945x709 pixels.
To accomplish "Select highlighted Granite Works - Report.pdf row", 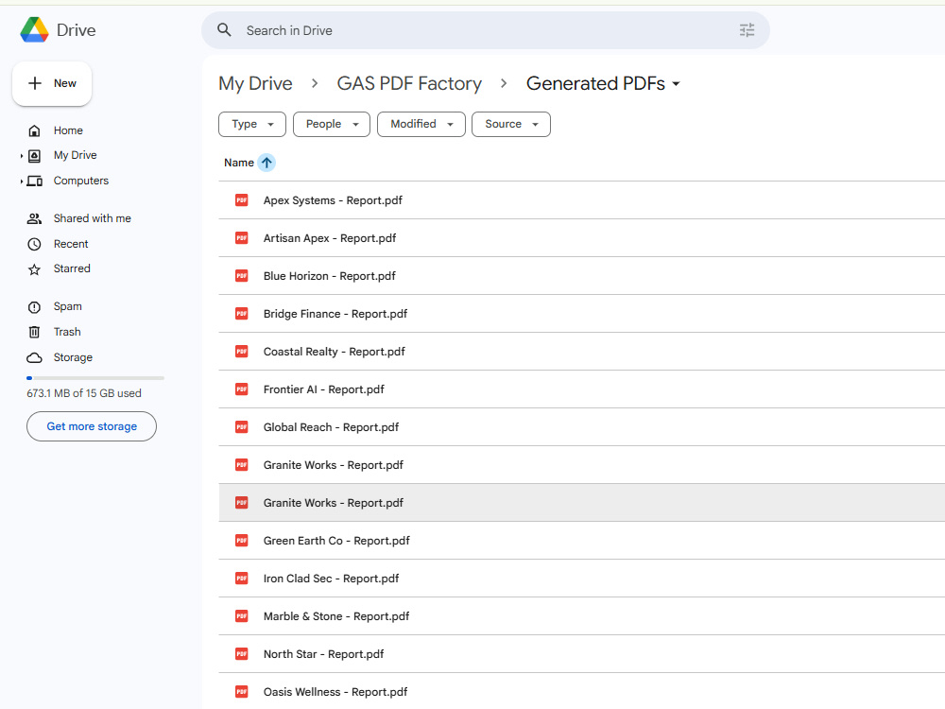I will pyautogui.click(x=581, y=503).
